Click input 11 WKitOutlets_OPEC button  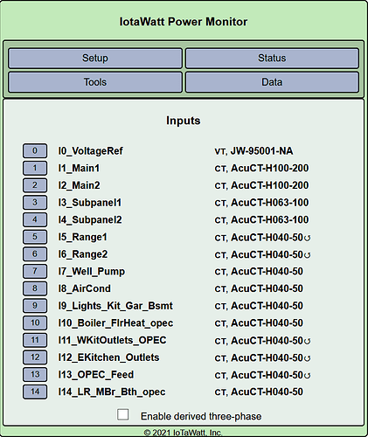[35, 340]
